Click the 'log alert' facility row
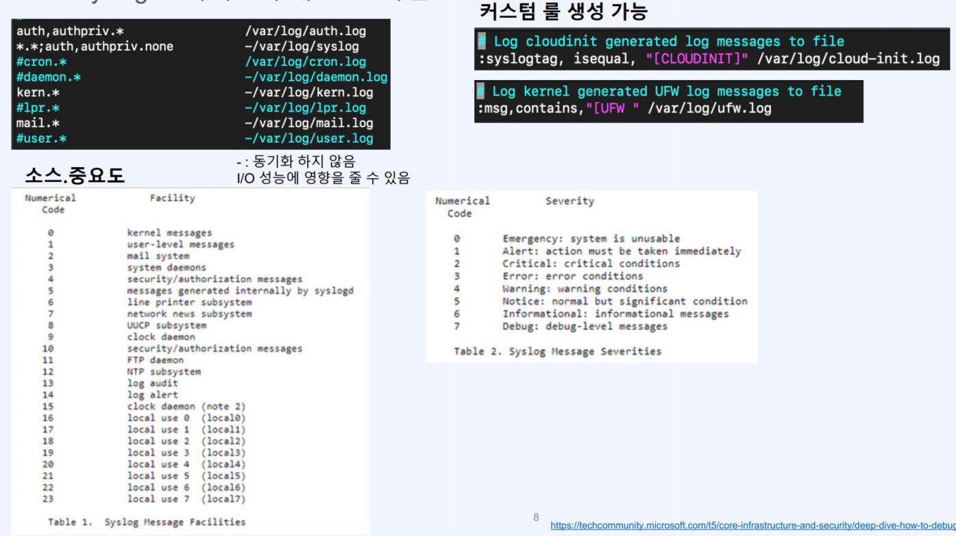Viewport: 956px width, 536px height. 152,395
